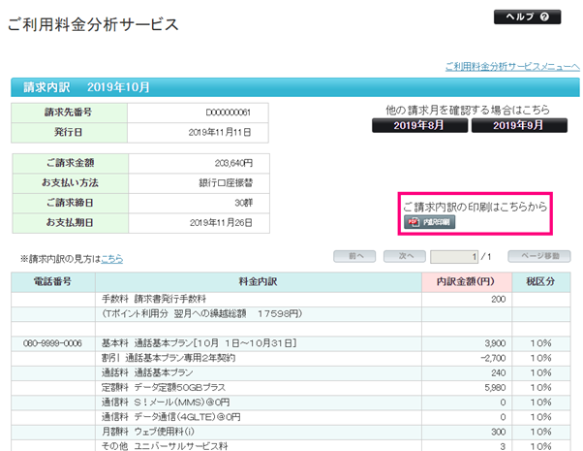
Task: Switch to the 2019年9月 billing month
Action: point(519,126)
